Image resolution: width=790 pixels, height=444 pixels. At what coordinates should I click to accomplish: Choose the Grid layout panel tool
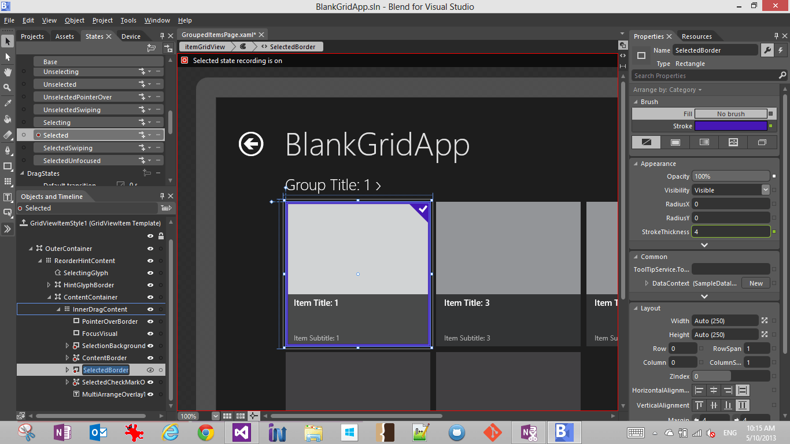8,182
